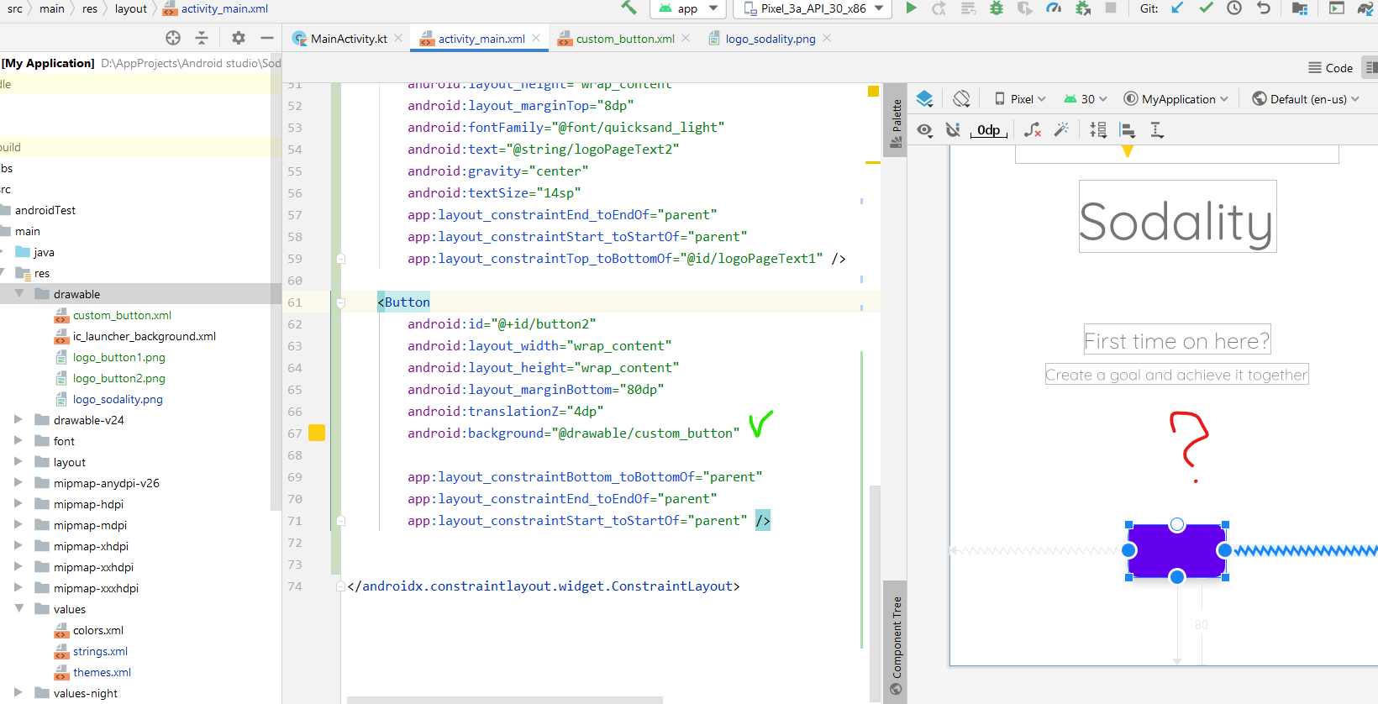
Task: Collapse the drawable folder
Action: pos(18,293)
